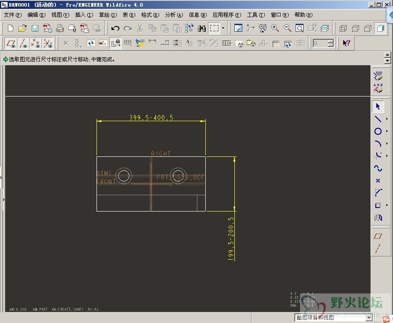Switch to wireframe display mode
Viewport: 393px width, 323px height.
(x=343, y=28)
